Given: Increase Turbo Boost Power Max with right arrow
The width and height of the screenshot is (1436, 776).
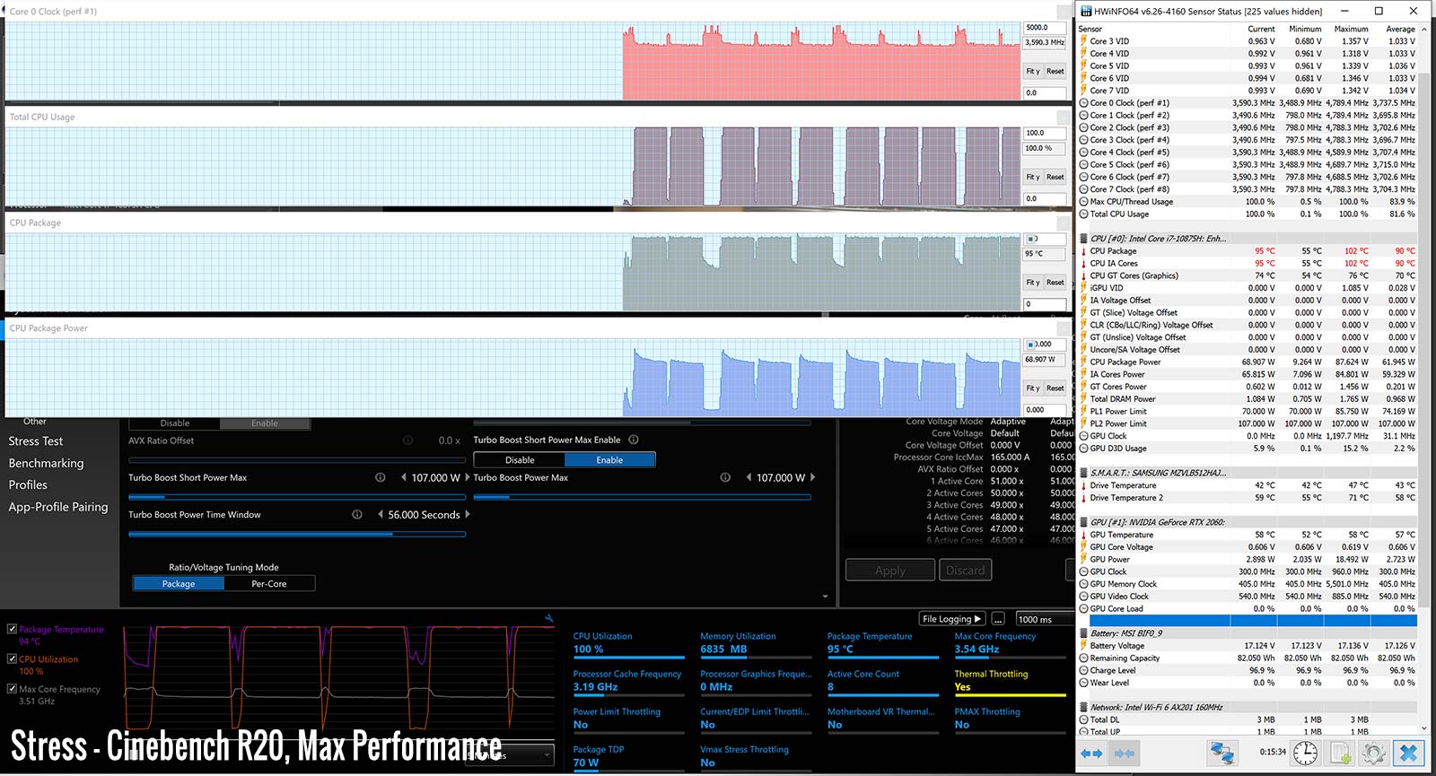Looking at the screenshot, I should click(813, 477).
